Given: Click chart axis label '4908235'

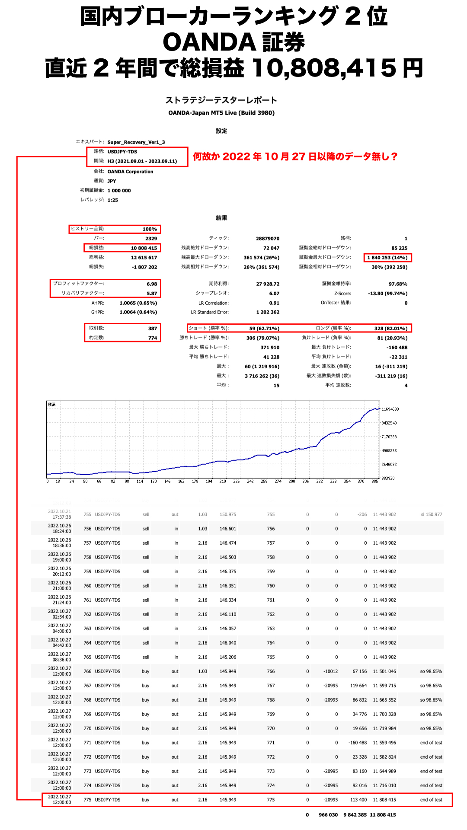Looking at the screenshot, I should [x=389, y=450].
